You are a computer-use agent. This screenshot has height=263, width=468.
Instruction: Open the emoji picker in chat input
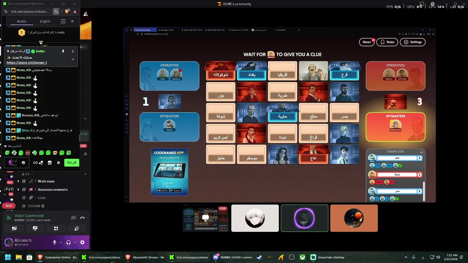(23, 163)
